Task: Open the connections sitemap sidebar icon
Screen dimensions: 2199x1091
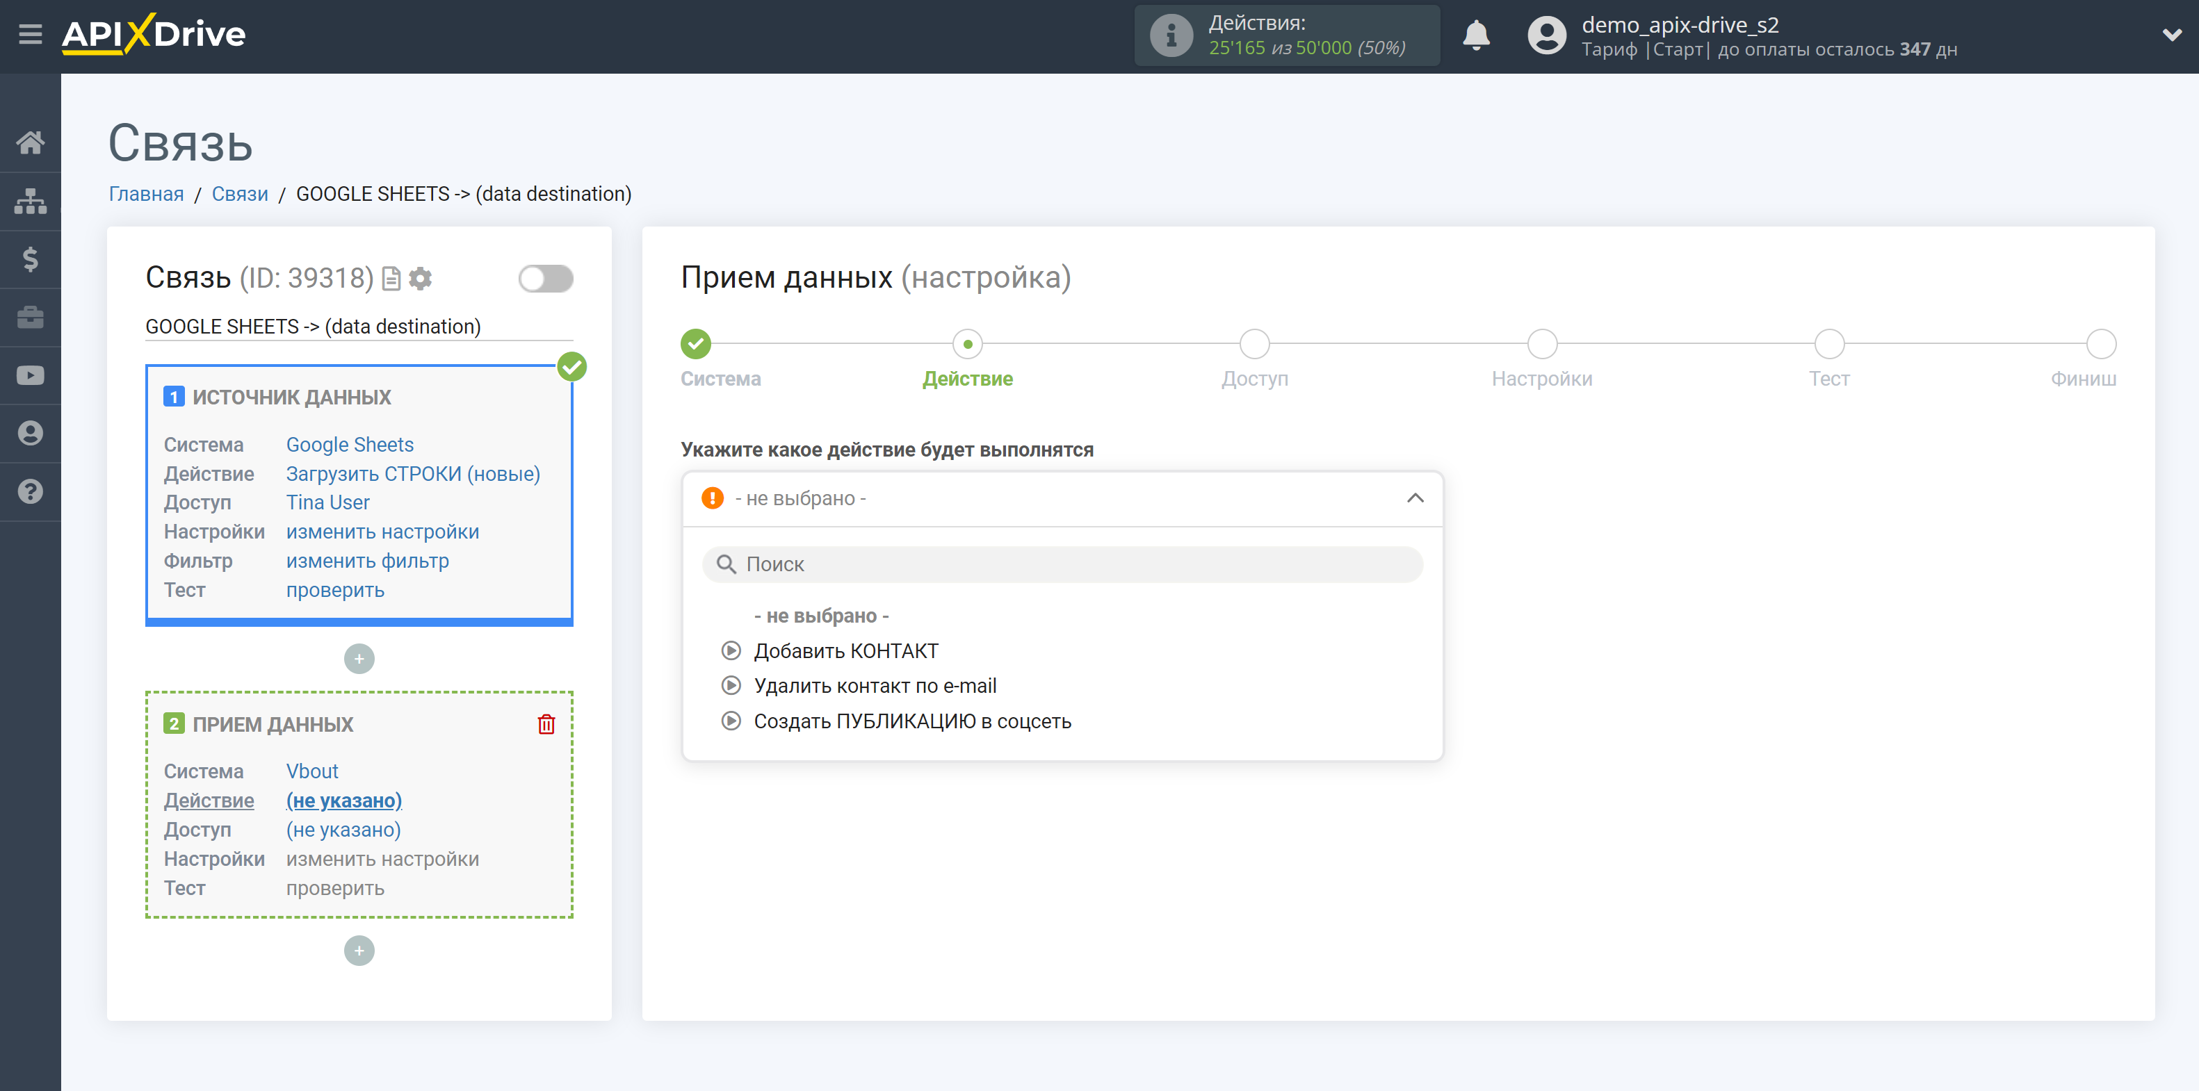Action: pos(31,200)
